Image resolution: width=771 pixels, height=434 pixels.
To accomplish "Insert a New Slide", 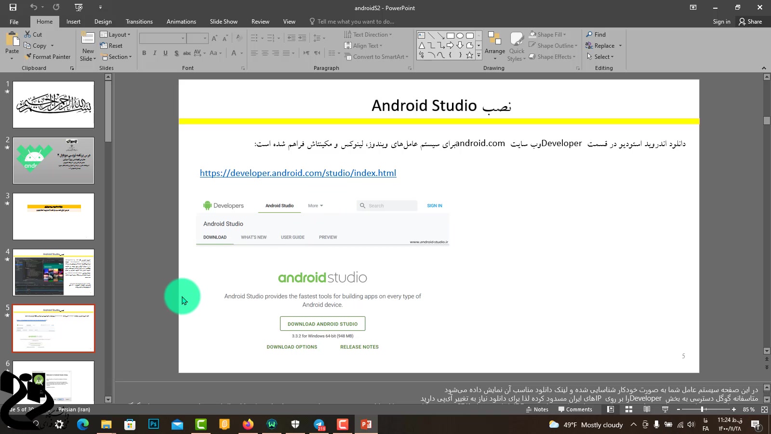I will click(88, 46).
